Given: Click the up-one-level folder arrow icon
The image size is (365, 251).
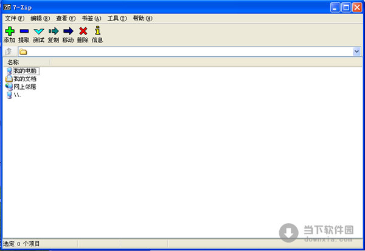Looking at the screenshot, I should [x=9, y=52].
